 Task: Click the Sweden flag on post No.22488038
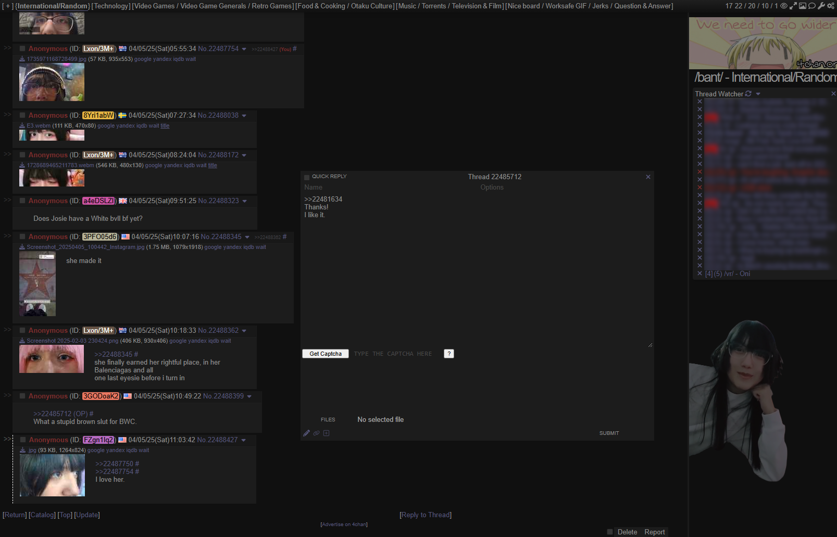[x=122, y=116]
